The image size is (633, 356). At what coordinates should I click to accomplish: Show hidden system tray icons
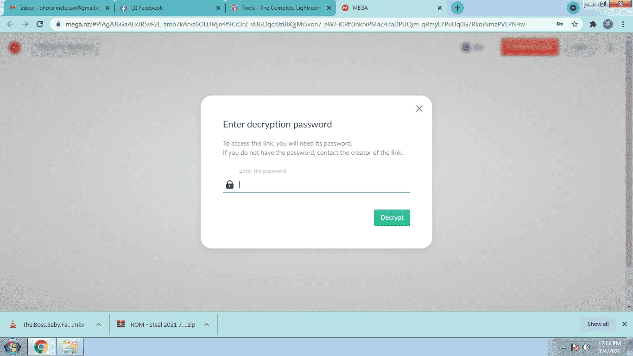tap(564, 347)
